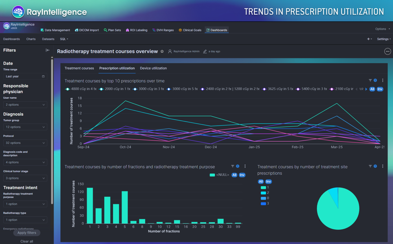Go to next legend page arrow

pos(366,89)
